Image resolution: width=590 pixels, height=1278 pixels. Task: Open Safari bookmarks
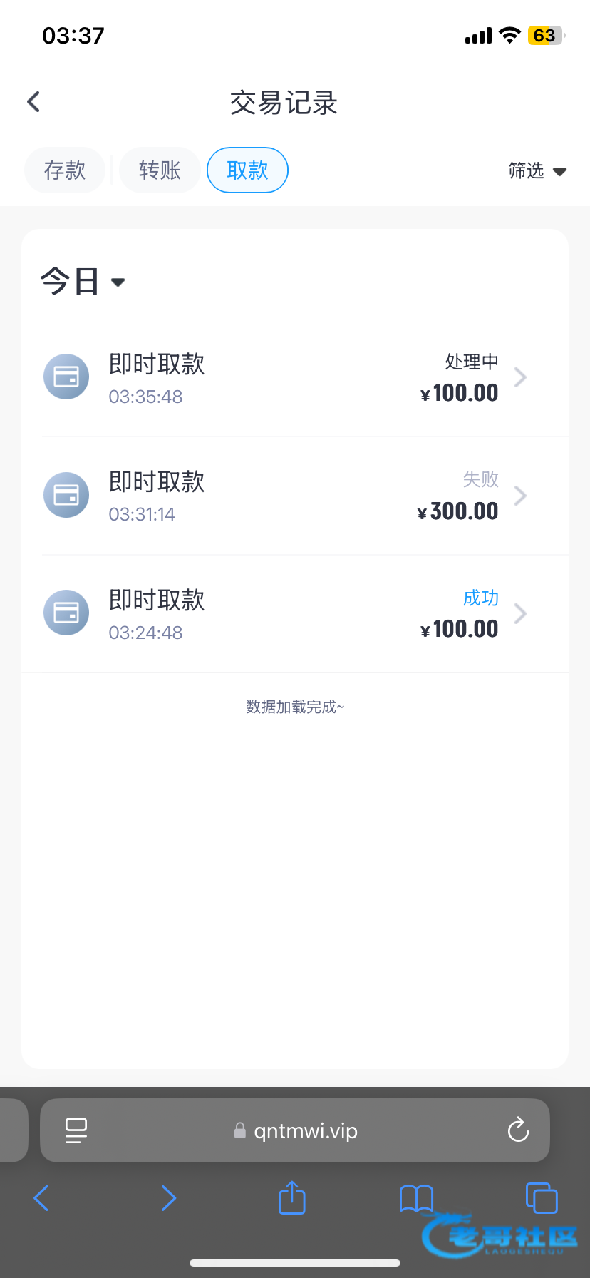[416, 1198]
